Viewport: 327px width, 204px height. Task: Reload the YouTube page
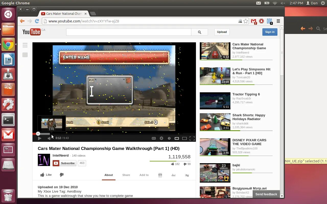[37, 21]
